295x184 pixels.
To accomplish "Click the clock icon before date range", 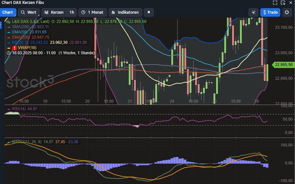I will coord(9,53).
